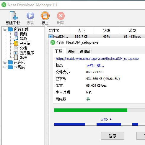This screenshot has height=145, width=145.
Task: Click the 869.7 KB size cell
Action: coord(81,37)
